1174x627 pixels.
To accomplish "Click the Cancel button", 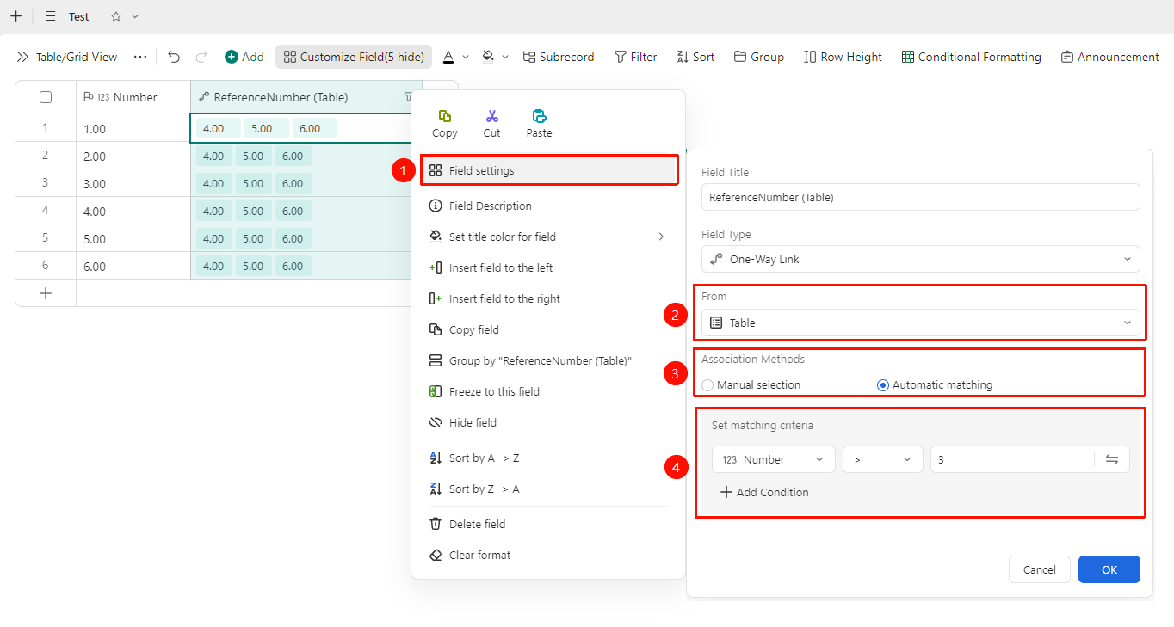I will (x=1040, y=569).
